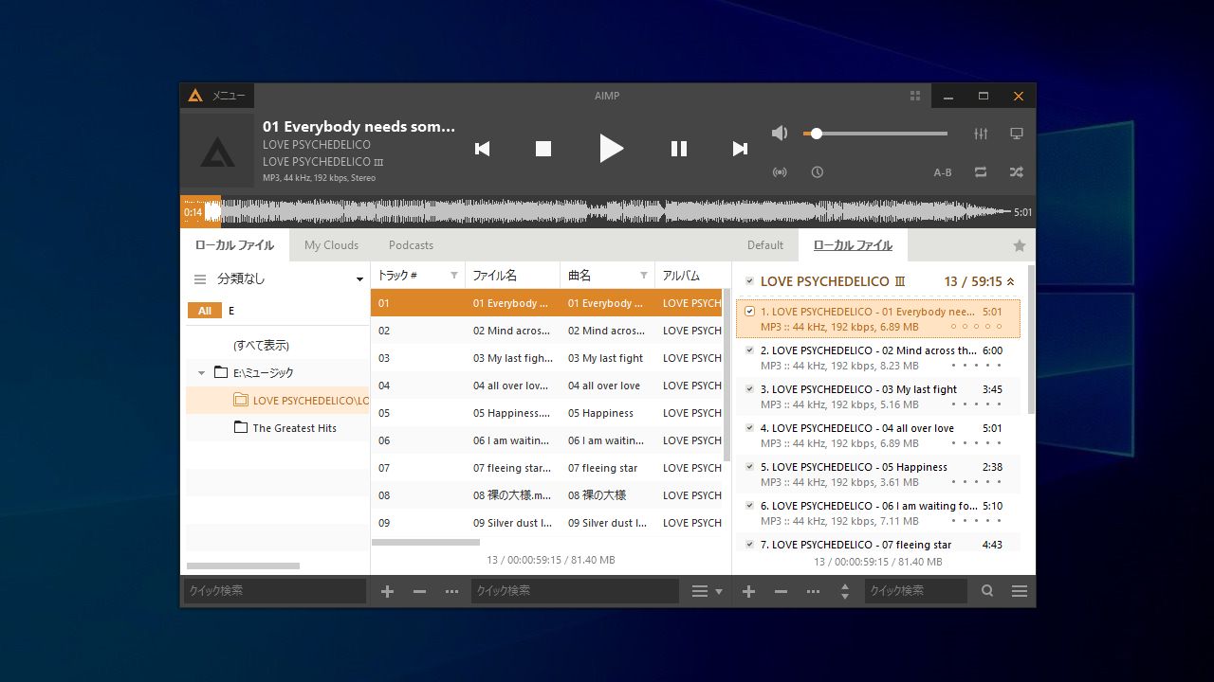
Task: Uncheck playlist track 6 I am waiting checkbox
Action: 749,506
